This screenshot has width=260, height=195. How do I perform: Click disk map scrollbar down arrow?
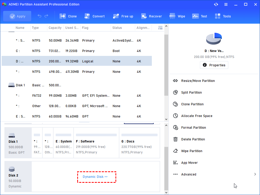(x=166, y=192)
